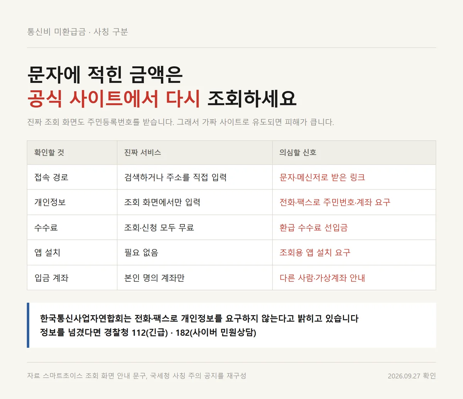Click the subtitle starting '진짜 조회 화면도'

181,122
